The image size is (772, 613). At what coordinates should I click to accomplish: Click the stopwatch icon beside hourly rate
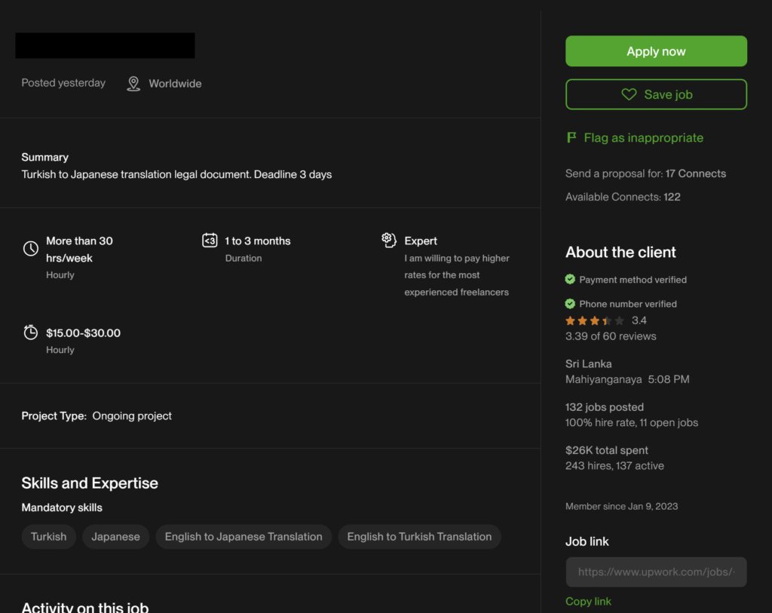click(x=31, y=333)
